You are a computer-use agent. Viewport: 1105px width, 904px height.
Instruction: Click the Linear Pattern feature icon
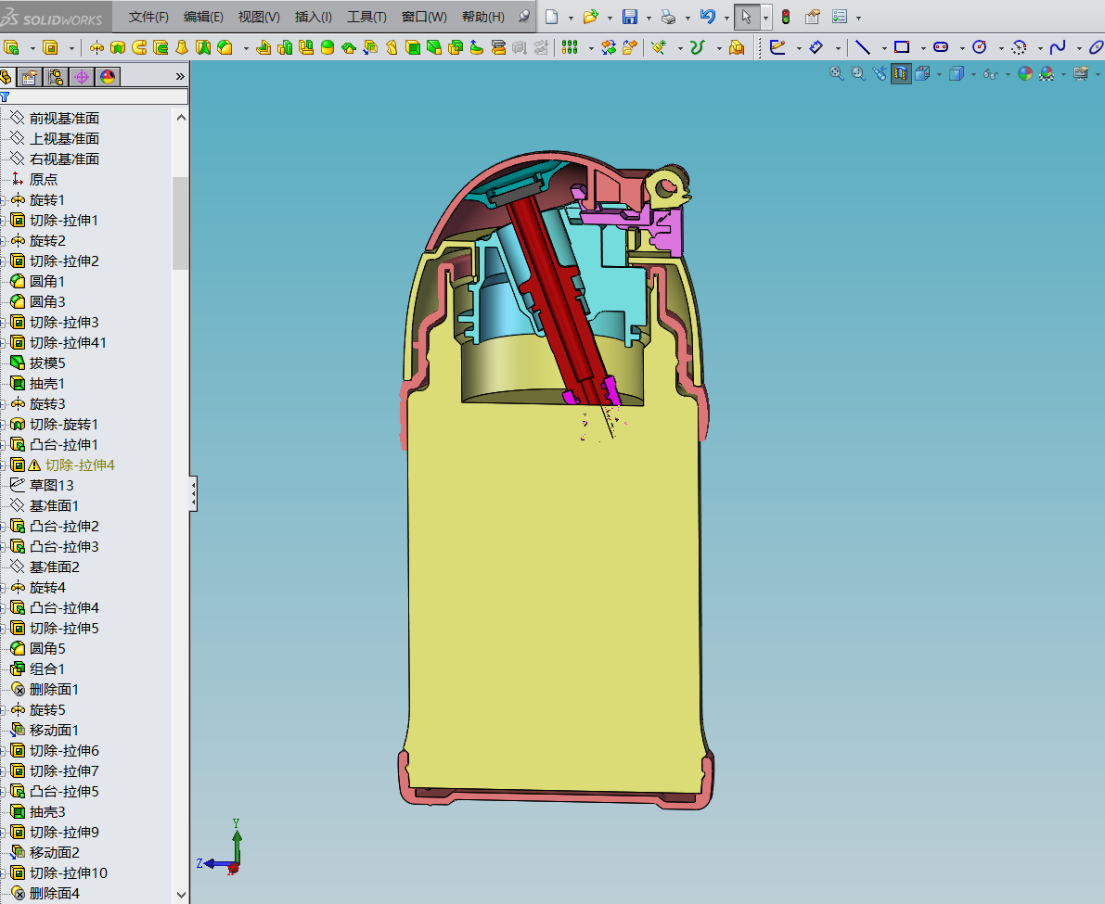(570, 47)
